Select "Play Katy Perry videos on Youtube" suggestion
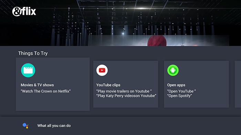Screen dimensions: 241x135 click(x=126, y=96)
